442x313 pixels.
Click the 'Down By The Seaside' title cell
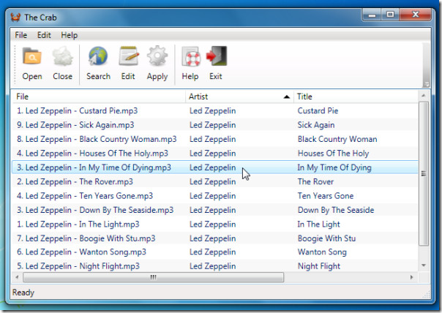click(x=336, y=210)
